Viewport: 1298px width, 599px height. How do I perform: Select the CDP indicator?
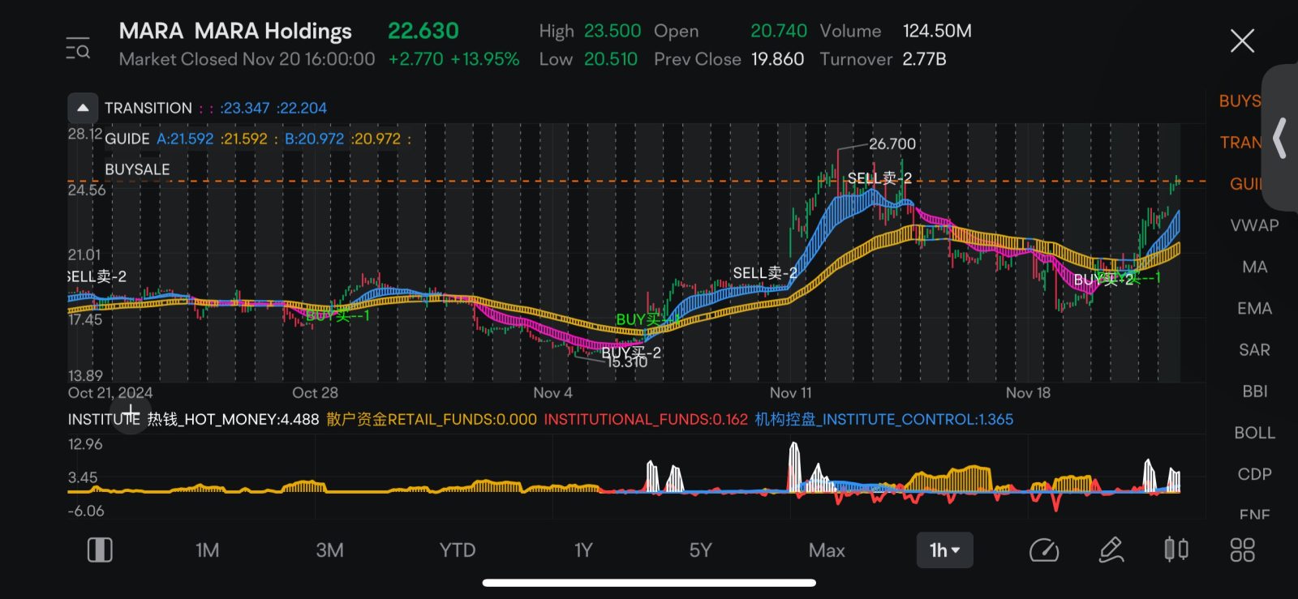tap(1254, 473)
